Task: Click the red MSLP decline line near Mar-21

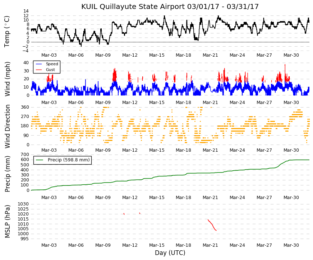Action: pos(212,225)
